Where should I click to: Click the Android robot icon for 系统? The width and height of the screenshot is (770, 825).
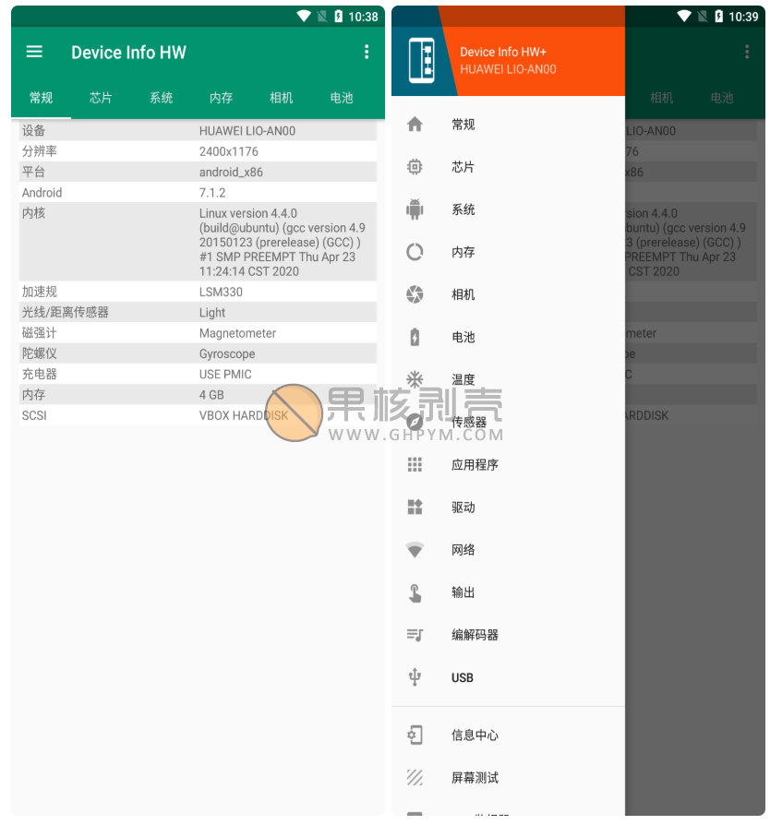415,209
